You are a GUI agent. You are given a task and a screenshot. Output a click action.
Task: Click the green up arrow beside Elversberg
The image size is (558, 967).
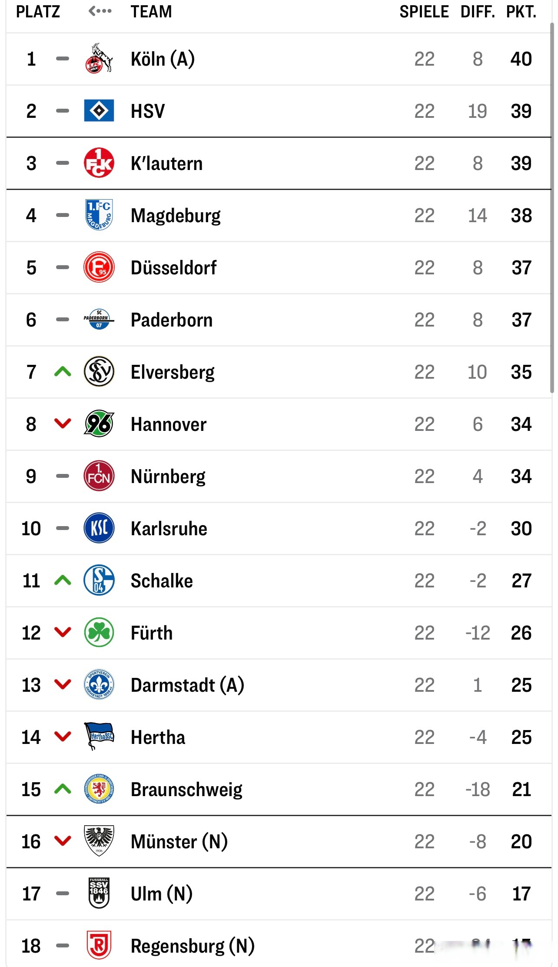[63, 372]
